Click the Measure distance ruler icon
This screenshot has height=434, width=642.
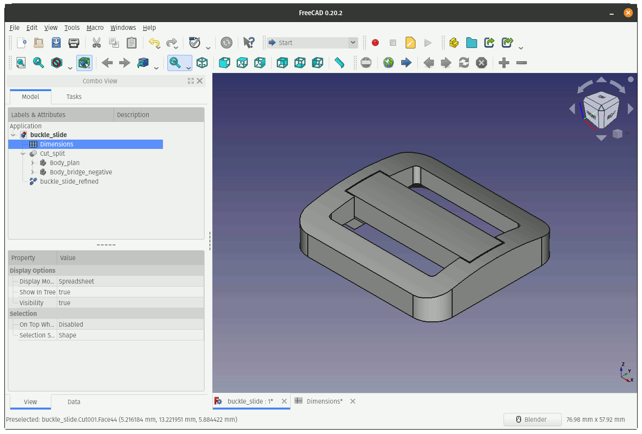point(339,63)
